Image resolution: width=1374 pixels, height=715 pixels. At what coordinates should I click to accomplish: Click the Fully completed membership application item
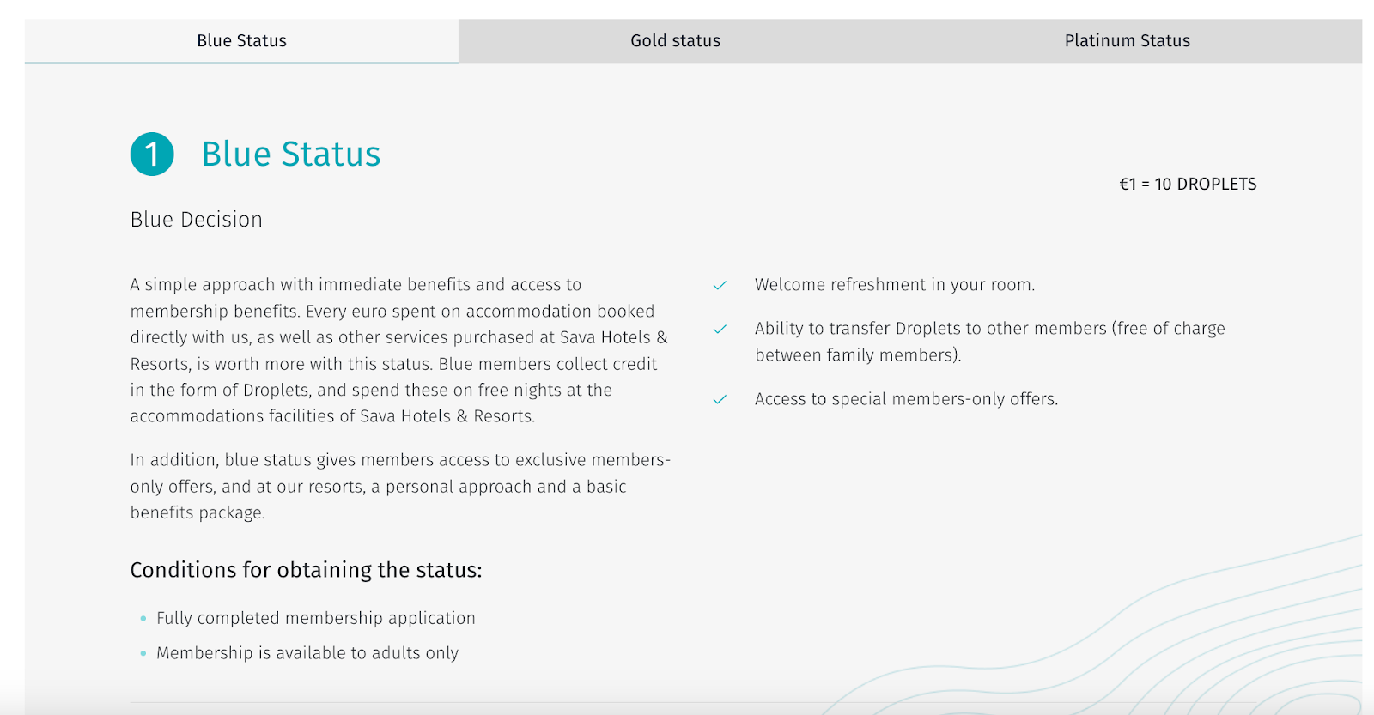[x=315, y=618]
